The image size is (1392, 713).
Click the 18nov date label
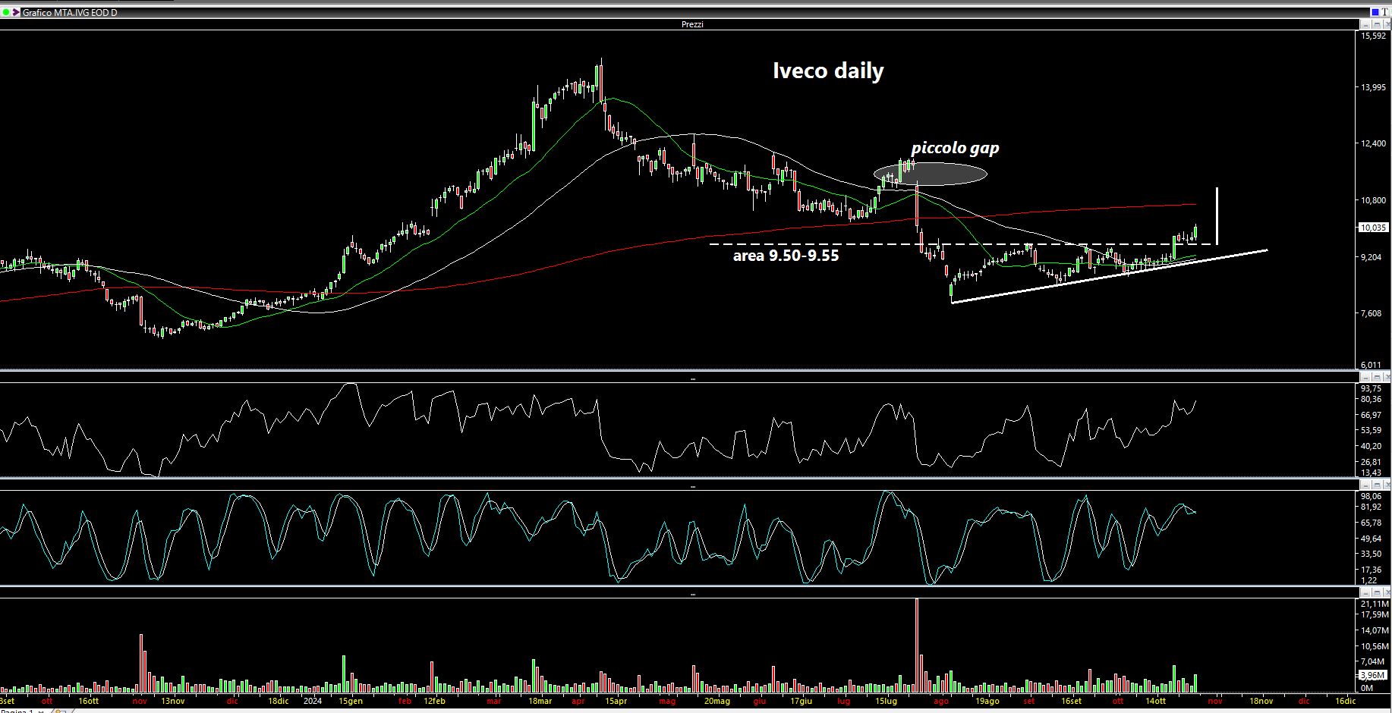[x=1261, y=701]
